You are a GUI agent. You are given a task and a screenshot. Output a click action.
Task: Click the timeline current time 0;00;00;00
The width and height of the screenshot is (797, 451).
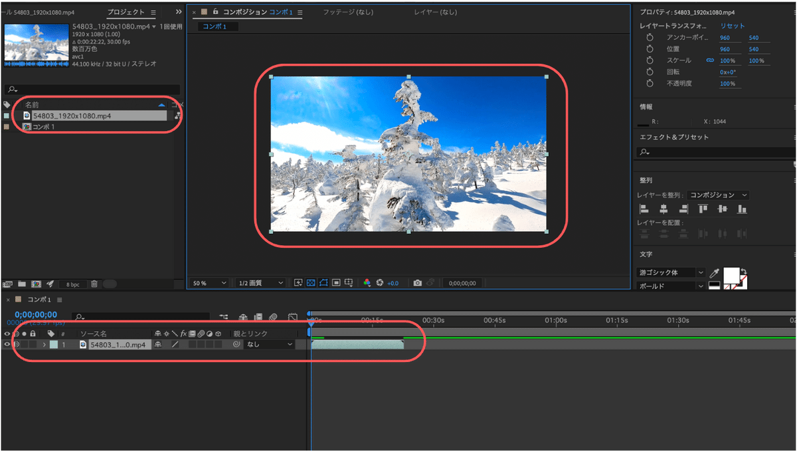point(36,314)
